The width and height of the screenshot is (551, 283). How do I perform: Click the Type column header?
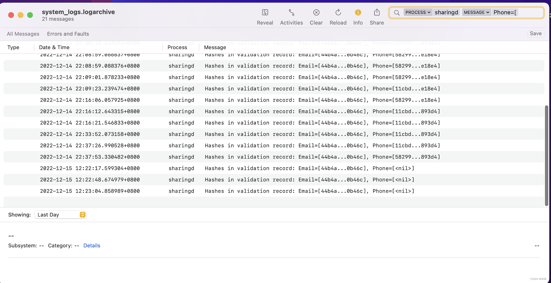pos(13,47)
